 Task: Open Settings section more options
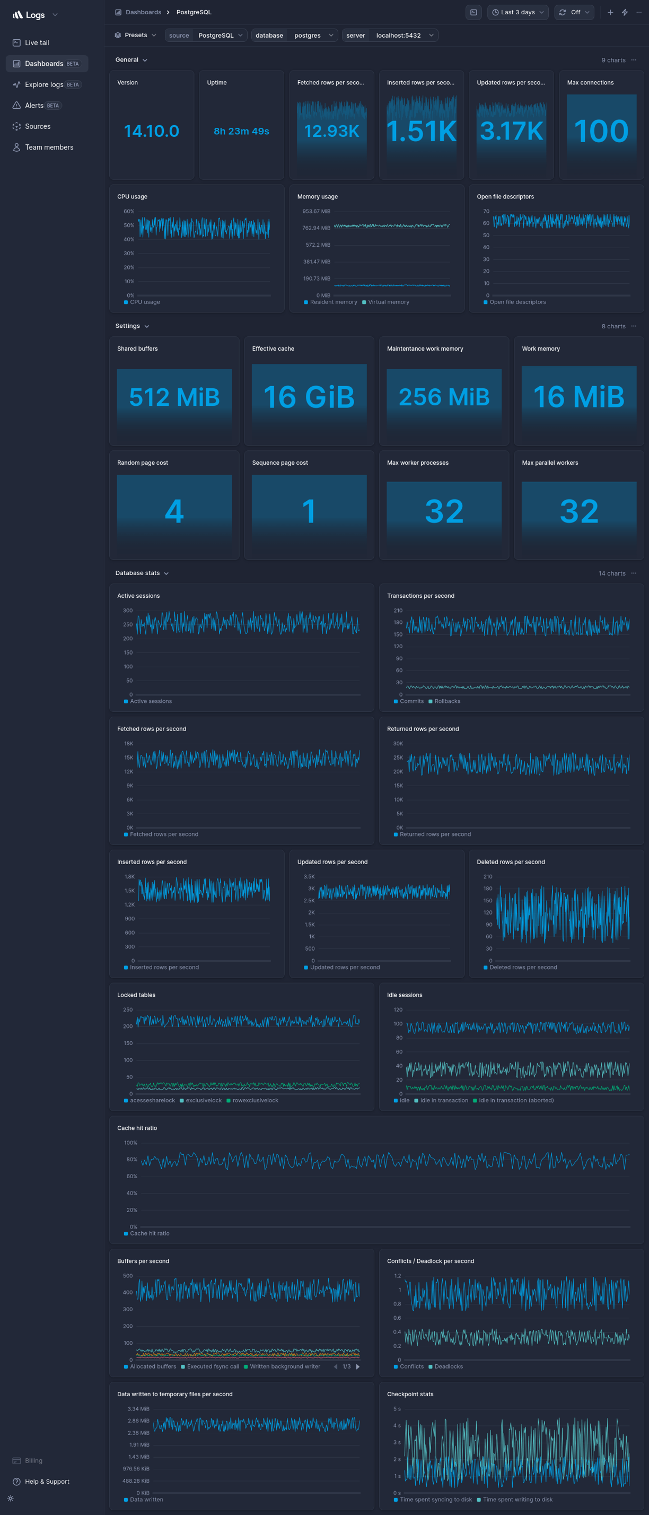(634, 326)
